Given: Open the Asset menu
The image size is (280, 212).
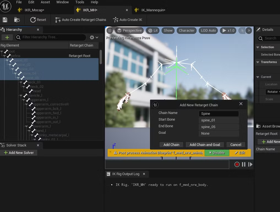Looking at the screenshot, I should [45, 2].
